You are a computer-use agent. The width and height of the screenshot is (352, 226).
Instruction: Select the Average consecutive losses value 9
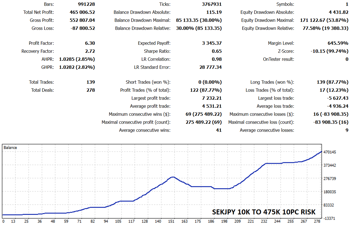[x=347, y=130]
